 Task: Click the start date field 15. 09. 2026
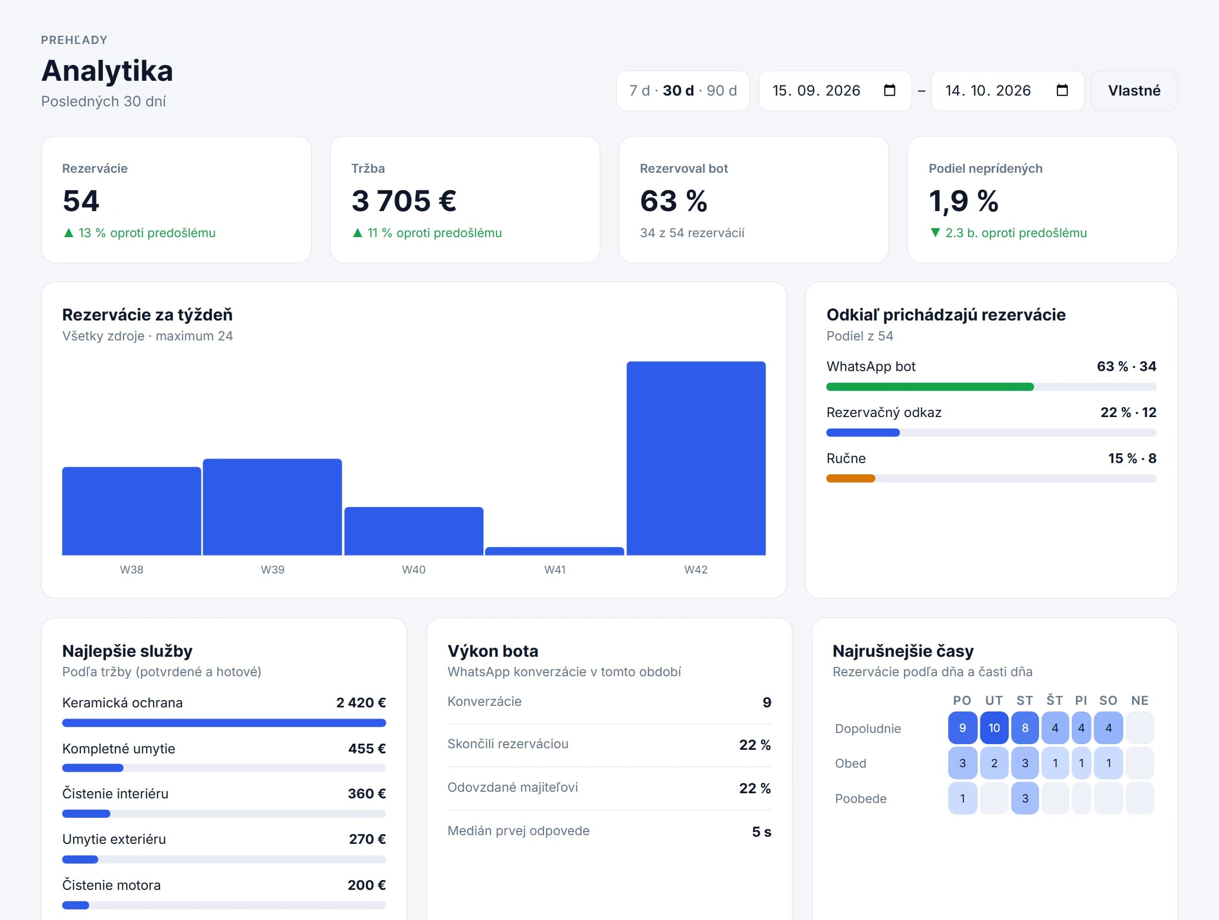pyautogui.click(x=835, y=90)
